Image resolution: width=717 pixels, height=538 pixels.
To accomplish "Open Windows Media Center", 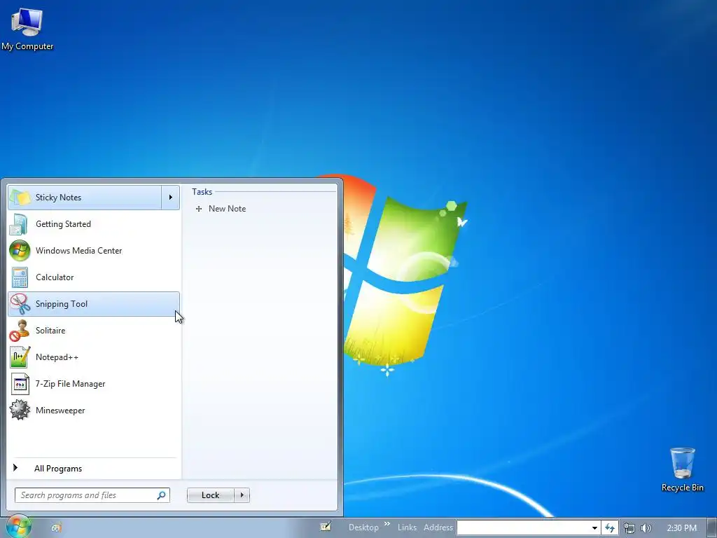I will [94, 251].
